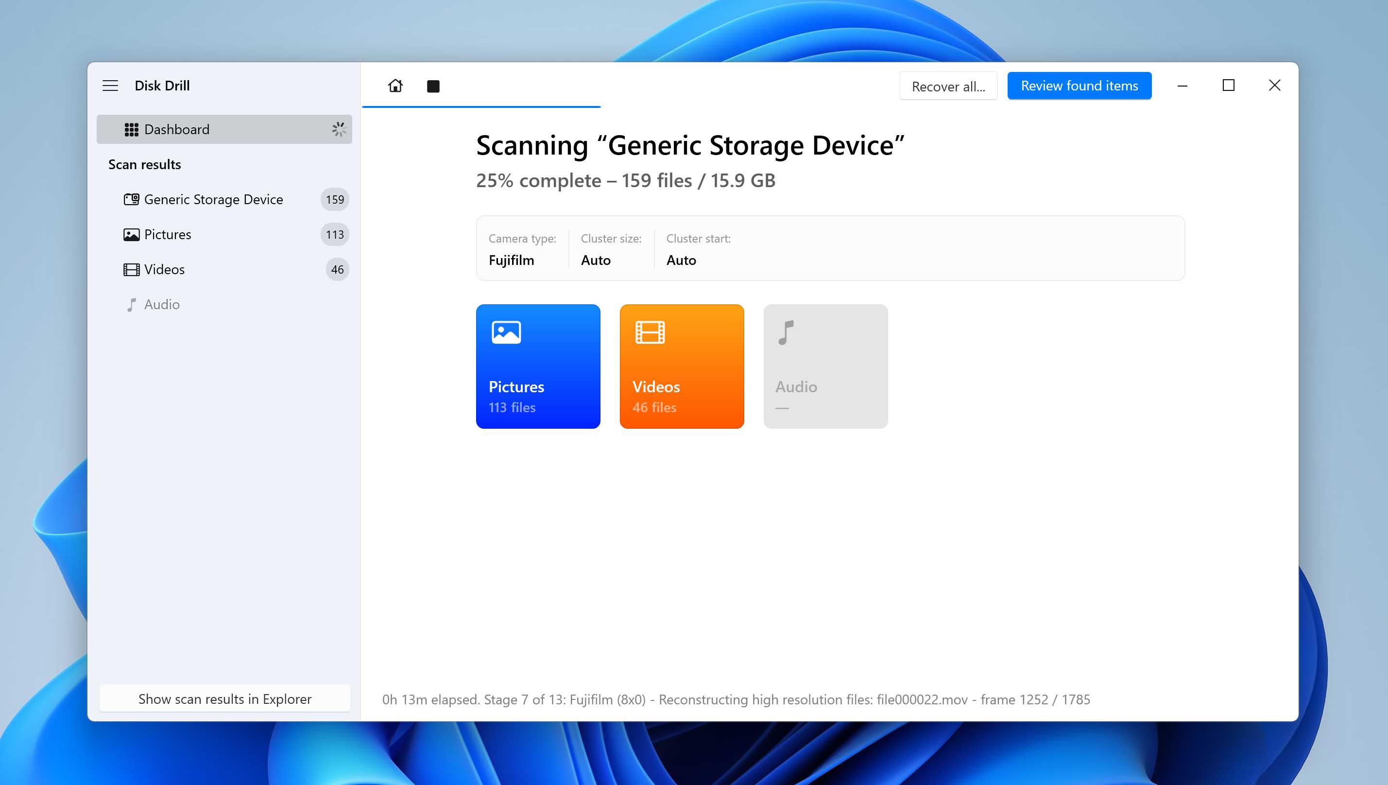Screen dimensions: 1388x785
Task: Click the elapsed time stage status line
Action: (x=736, y=699)
